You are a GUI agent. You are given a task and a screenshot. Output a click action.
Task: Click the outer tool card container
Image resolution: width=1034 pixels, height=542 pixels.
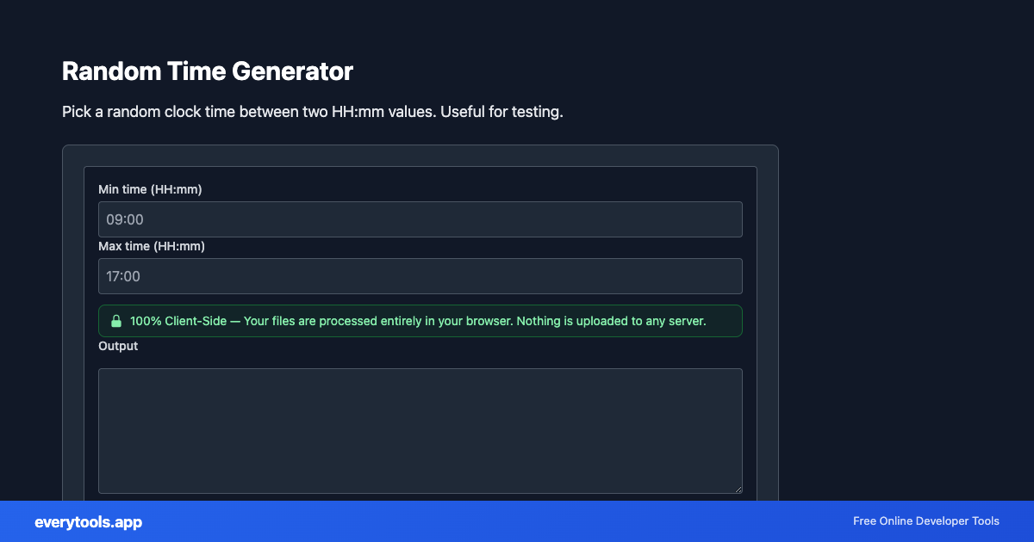[420, 155]
